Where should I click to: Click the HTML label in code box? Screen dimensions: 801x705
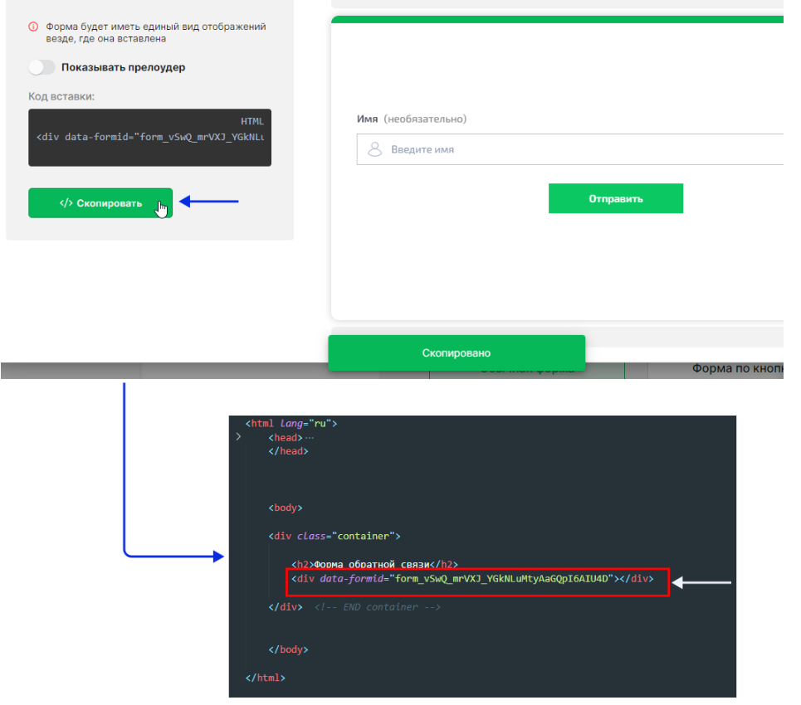252,121
